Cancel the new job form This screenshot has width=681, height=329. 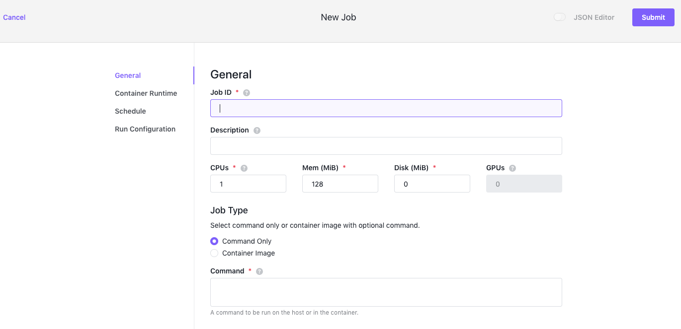(14, 17)
